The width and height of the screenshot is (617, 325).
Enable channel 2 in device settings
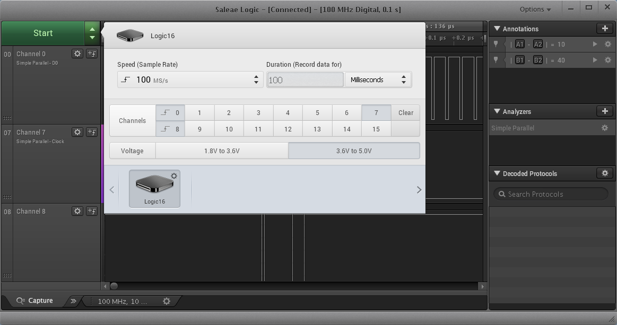(x=229, y=112)
